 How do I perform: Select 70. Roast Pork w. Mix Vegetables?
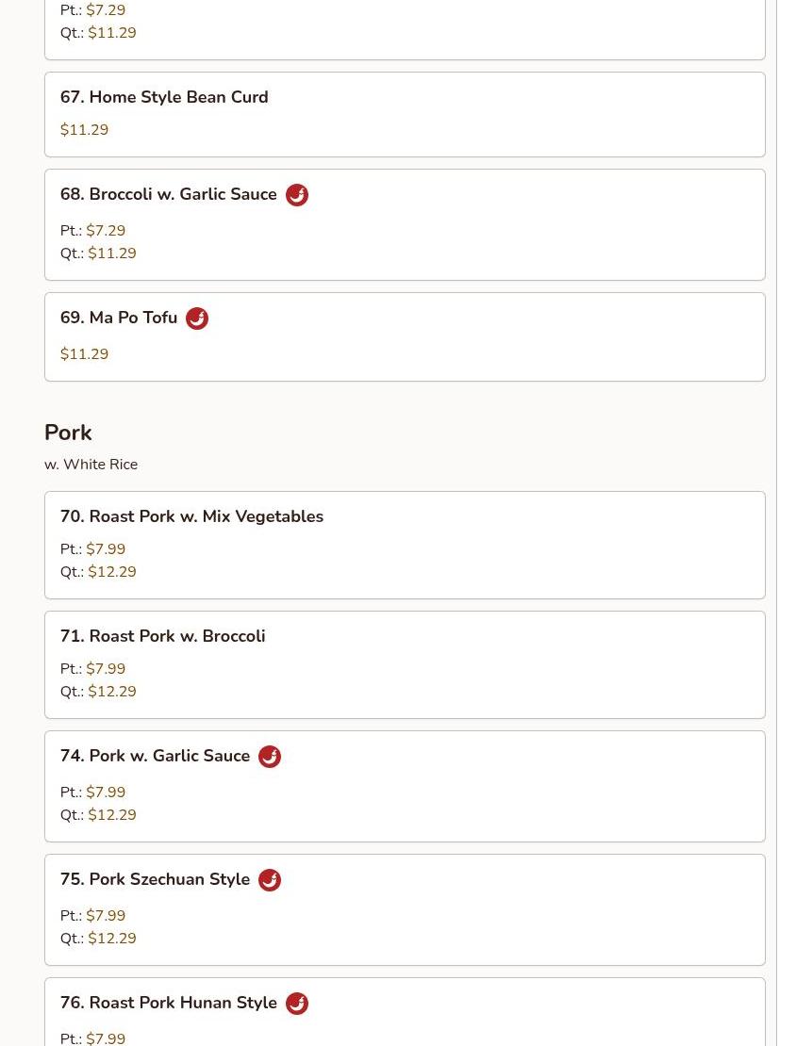point(191,516)
